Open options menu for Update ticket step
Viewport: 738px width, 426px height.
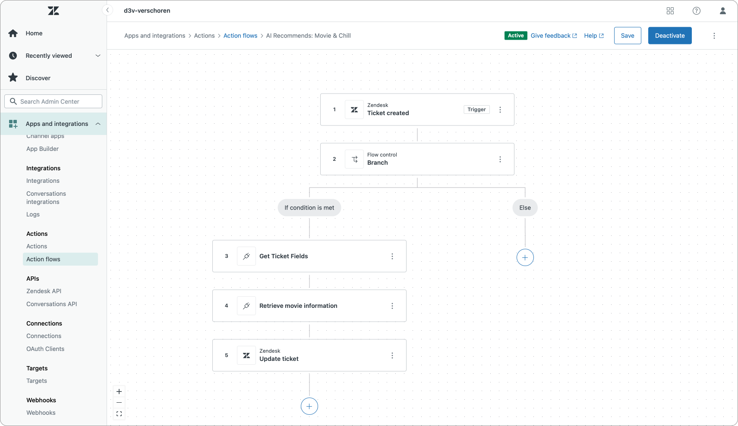pos(392,355)
